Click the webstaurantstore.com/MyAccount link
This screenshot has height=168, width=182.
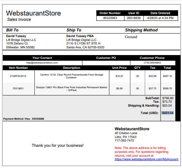click(x=147, y=159)
